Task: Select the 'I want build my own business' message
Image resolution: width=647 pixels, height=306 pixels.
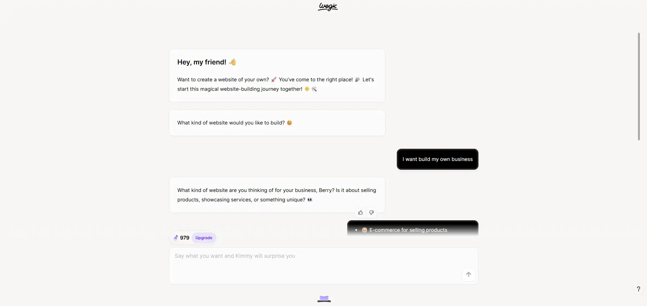Action: click(x=438, y=159)
